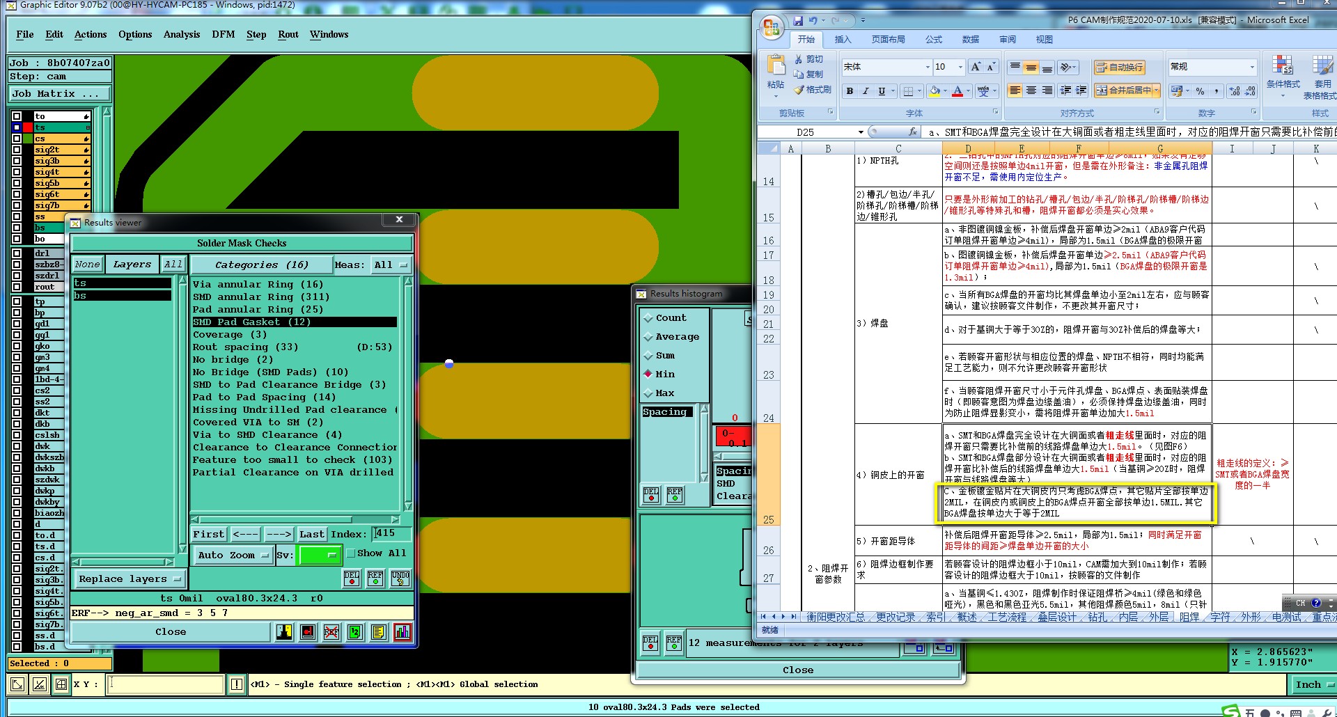The image size is (1337, 717).
Task: Click the Excel percent style icon
Action: pos(1200,91)
